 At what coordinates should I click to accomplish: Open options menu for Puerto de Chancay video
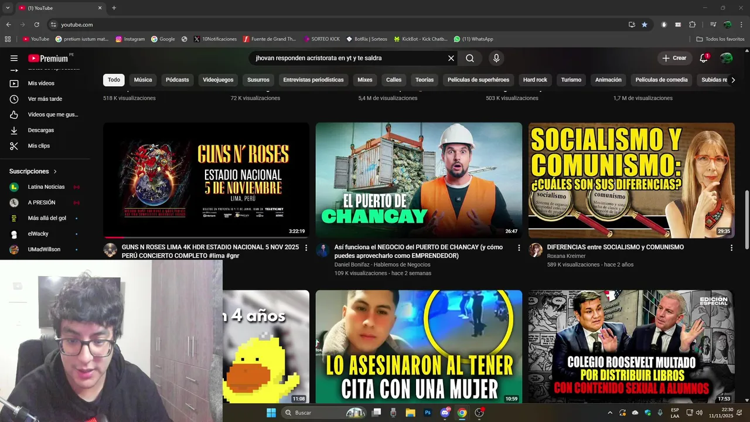tap(519, 248)
